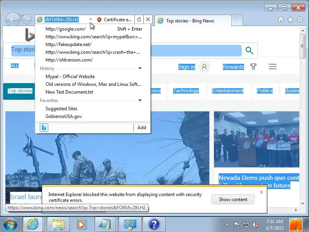Click the scroll down arrow
The height and width of the screenshot is (232, 309).
coord(302,204)
